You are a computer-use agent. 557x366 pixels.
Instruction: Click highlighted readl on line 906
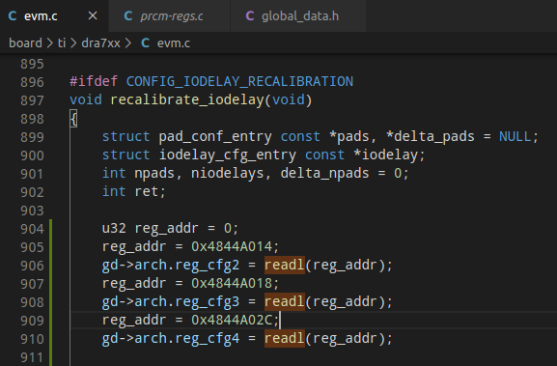285,265
